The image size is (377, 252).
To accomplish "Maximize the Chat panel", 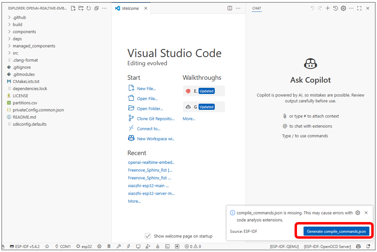I will 359,8.
